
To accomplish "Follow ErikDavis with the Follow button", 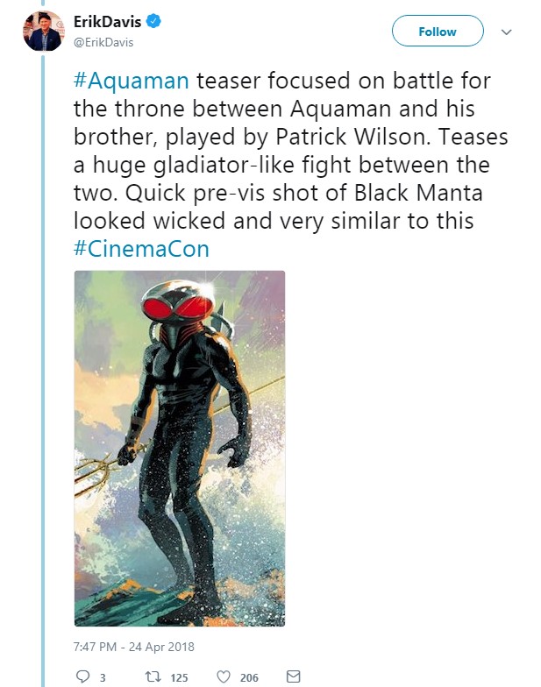I will 438,32.
